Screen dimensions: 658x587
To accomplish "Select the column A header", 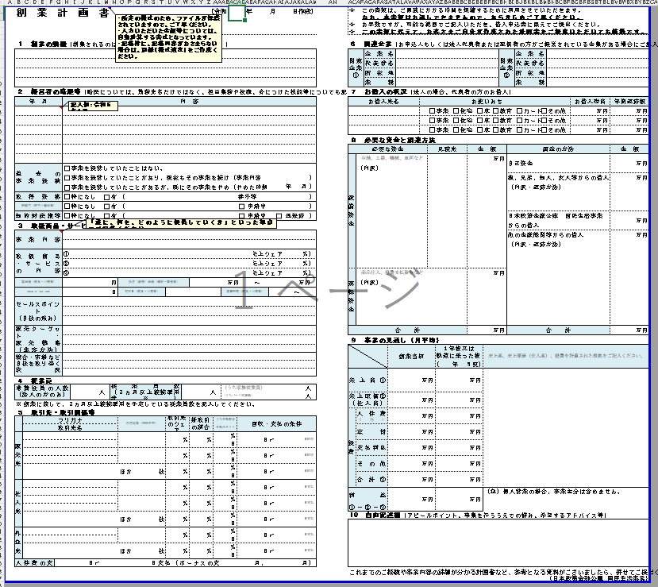I will (x=10, y=2).
